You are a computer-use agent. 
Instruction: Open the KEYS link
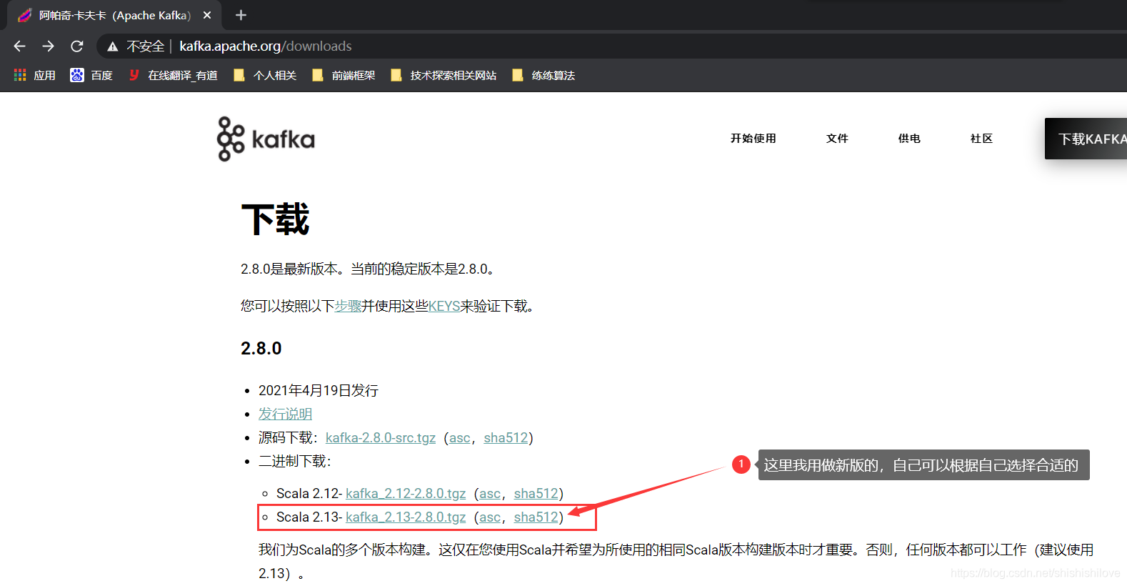(x=444, y=306)
